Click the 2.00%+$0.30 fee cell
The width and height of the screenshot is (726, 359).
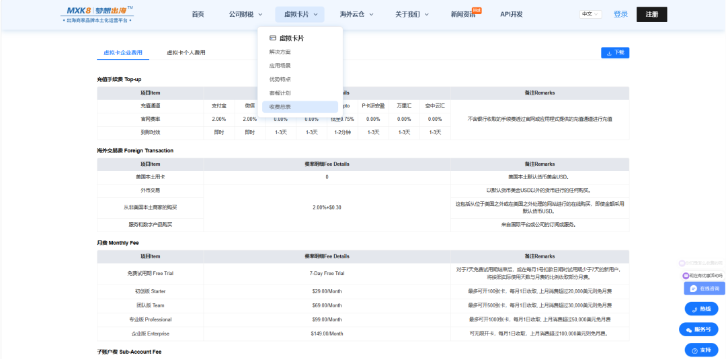(327, 207)
